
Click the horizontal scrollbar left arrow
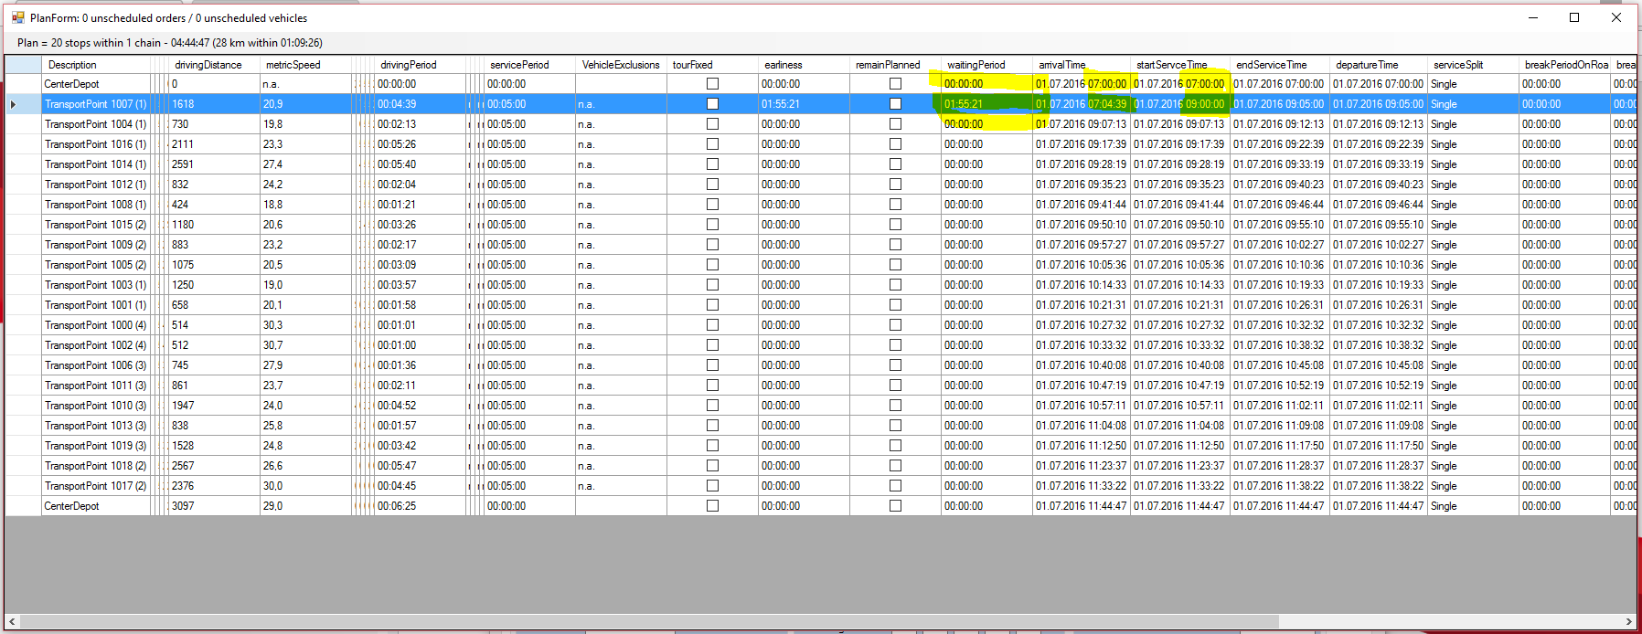(x=12, y=621)
